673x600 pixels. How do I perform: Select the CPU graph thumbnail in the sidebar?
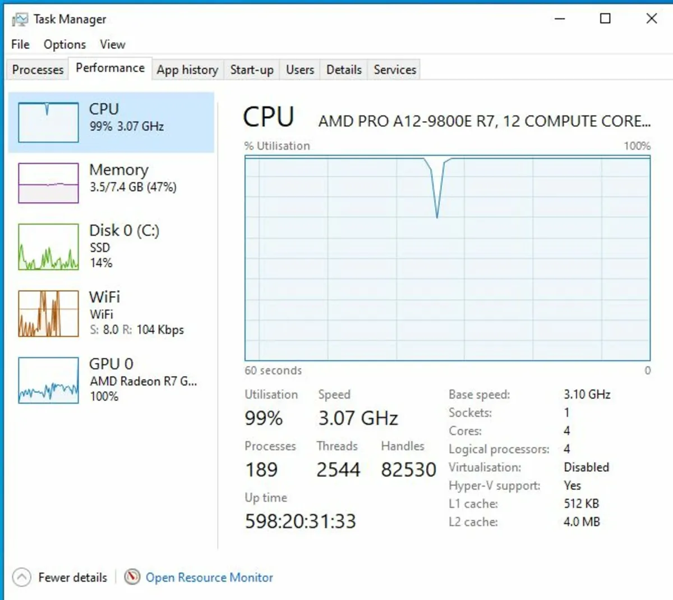pos(48,121)
